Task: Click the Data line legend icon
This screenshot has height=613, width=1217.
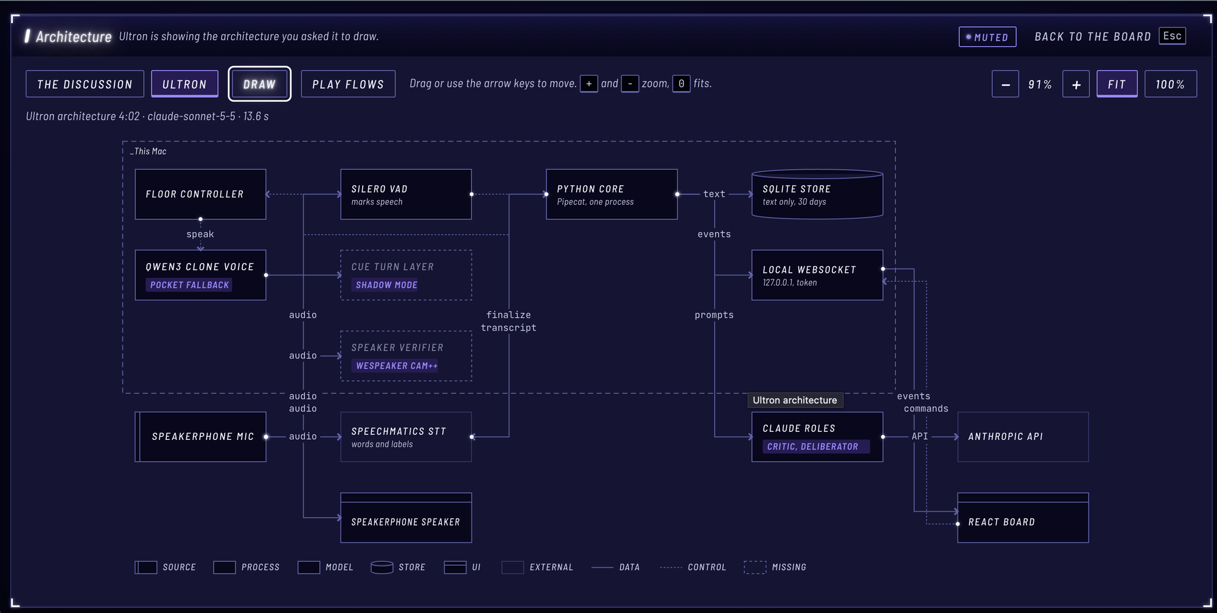Action: tap(602, 567)
